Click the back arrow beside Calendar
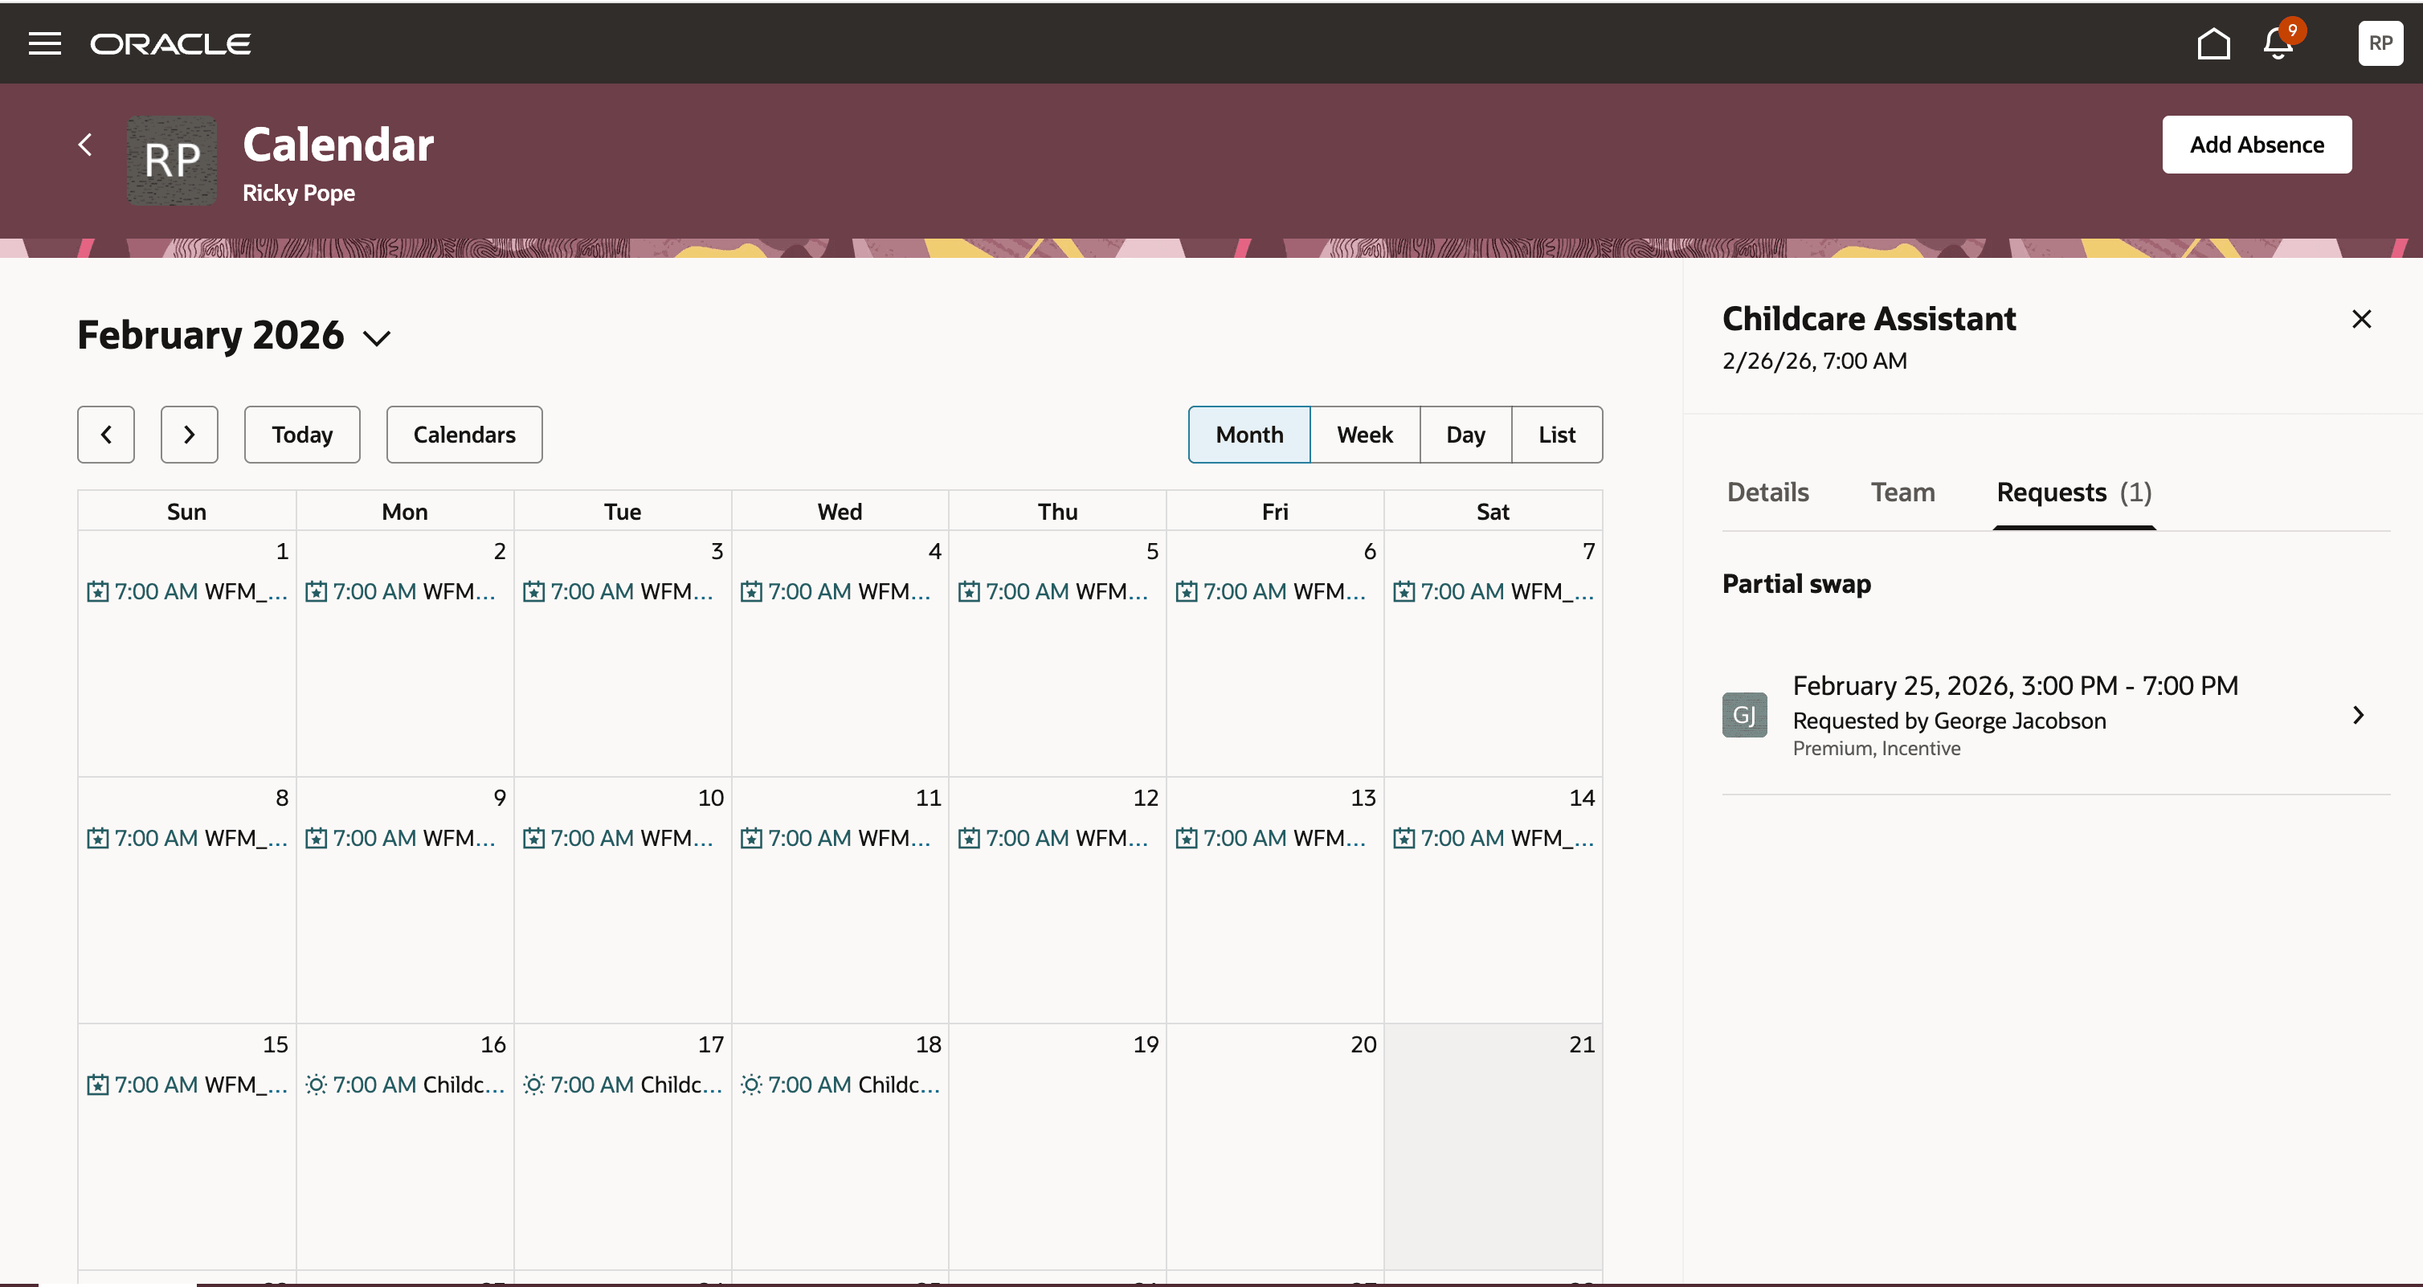The image size is (2423, 1287). (86, 145)
